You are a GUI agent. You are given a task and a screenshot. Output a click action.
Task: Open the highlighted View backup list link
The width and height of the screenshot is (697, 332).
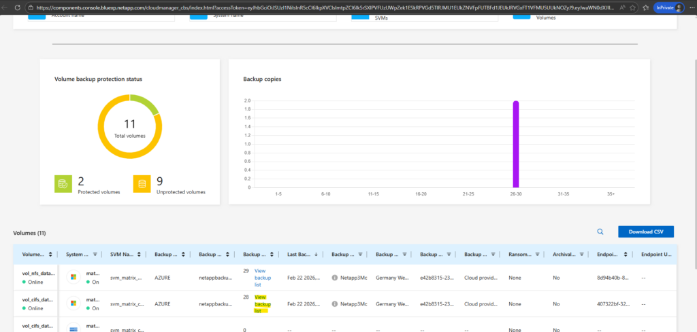point(261,304)
